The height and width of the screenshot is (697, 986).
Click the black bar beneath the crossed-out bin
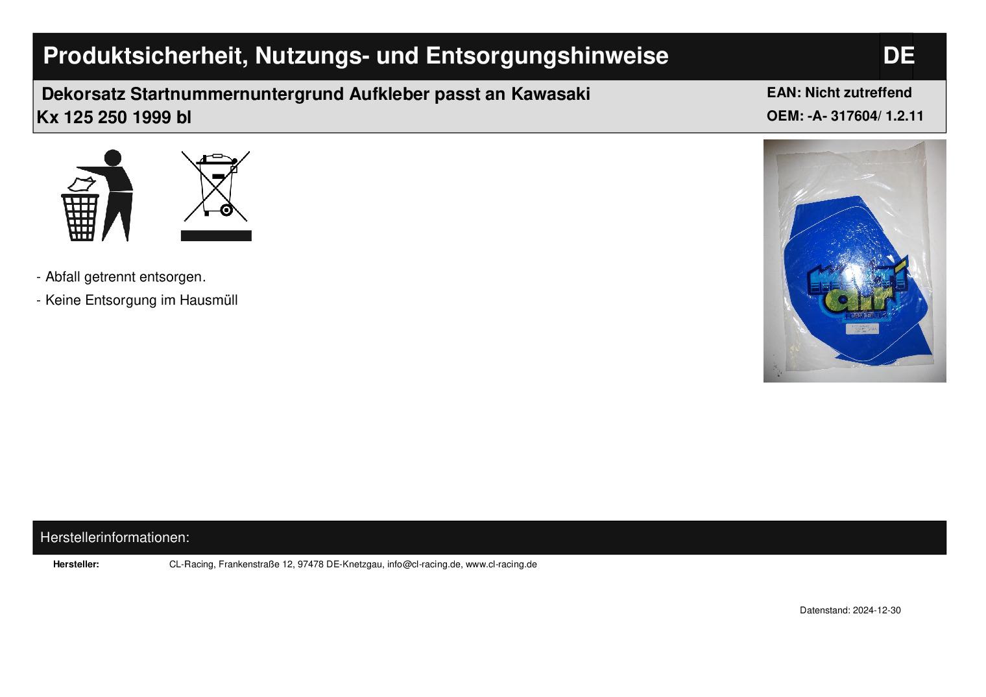[215, 235]
